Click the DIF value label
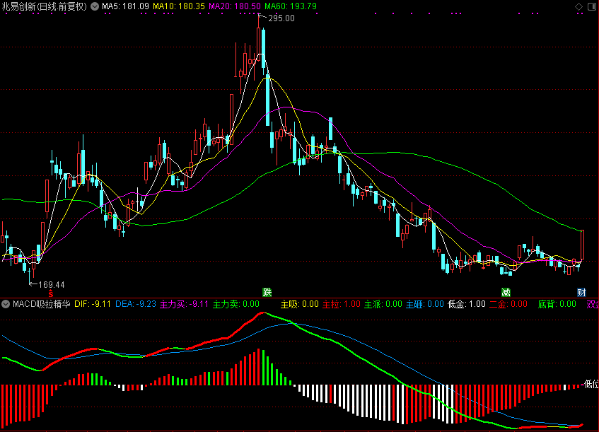The height and width of the screenshot is (432, 599). [x=93, y=304]
